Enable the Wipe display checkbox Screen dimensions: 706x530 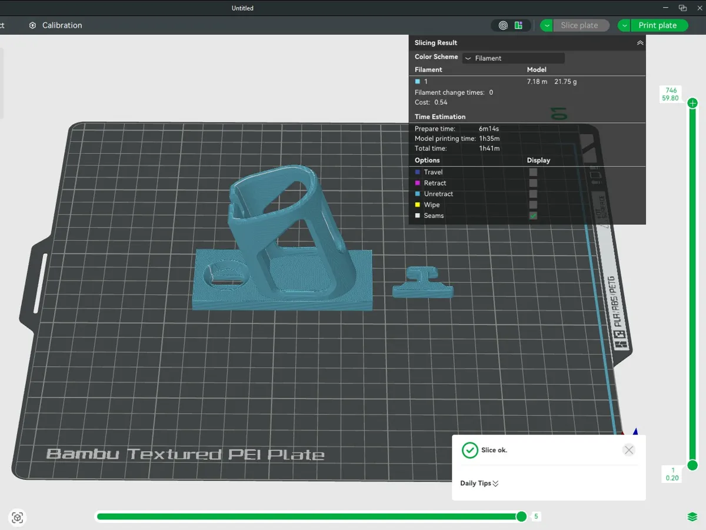pos(533,205)
